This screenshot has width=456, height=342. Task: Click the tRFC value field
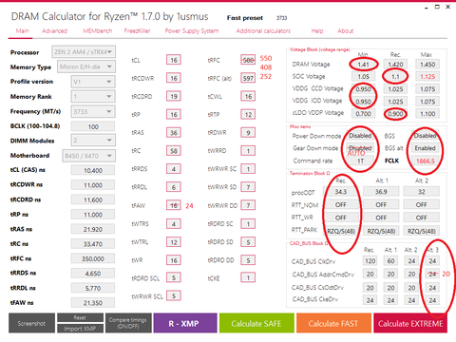248,60
